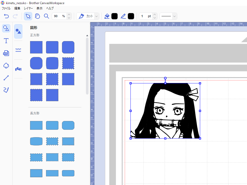Click the Undo arrow icon
The width and height of the screenshot is (247, 185).
click(6, 16)
